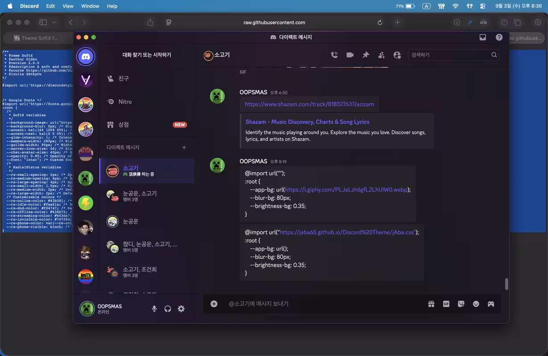Create a new DM with plus icon

click(184, 147)
